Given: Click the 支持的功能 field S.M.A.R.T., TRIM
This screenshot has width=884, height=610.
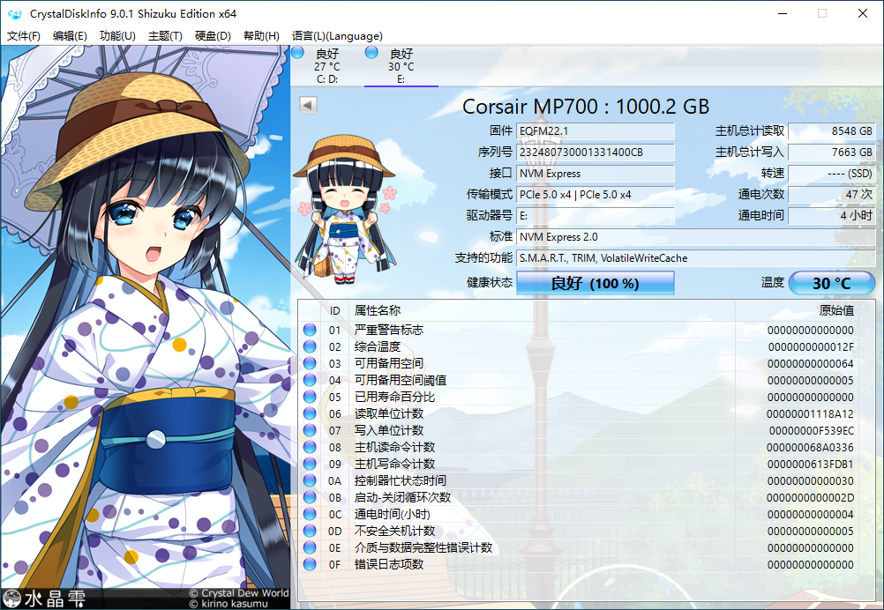Looking at the screenshot, I should (x=696, y=258).
